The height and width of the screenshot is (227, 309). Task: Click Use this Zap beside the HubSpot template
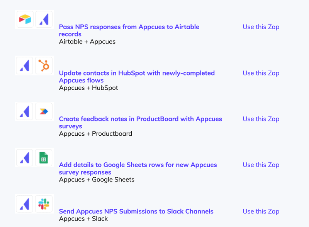click(x=261, y=73)
